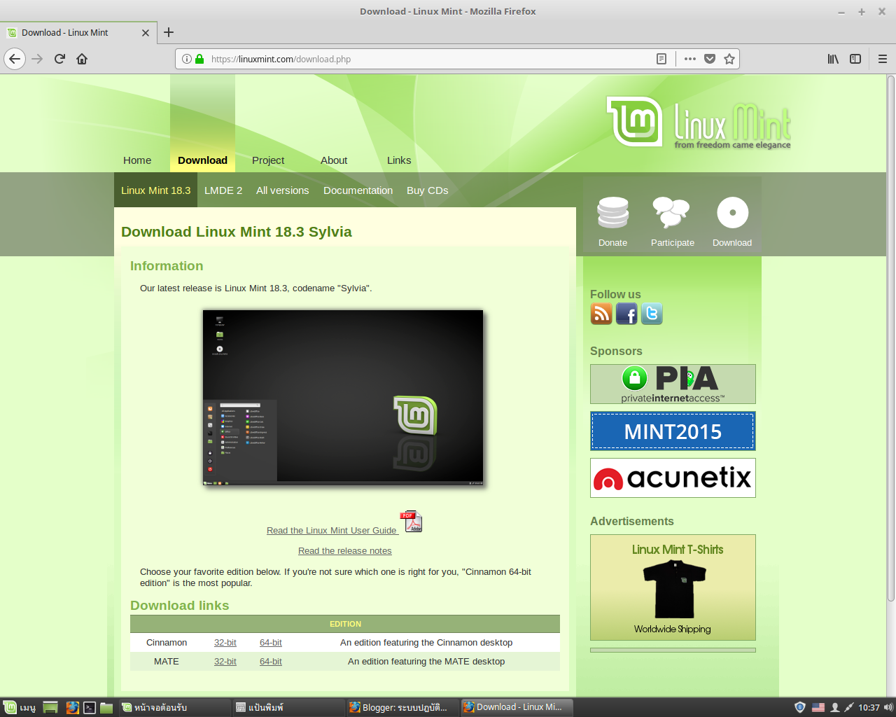896x717 pixels.
Task: Open the Linux Mint T-Shirts advertisement
Action: click(673, 587)
